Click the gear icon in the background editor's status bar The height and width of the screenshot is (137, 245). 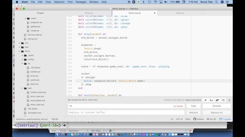[110, 131]
